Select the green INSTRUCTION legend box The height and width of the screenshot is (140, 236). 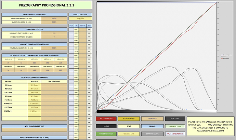click(175, 126)
